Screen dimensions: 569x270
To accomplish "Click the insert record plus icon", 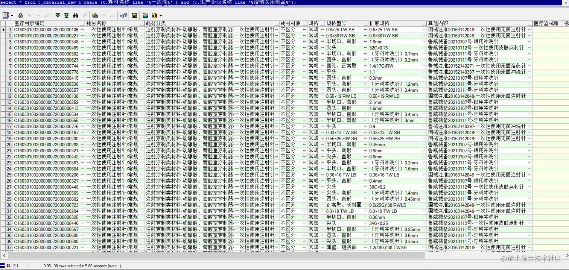I will pyautogui.click(x=29, y=15).
